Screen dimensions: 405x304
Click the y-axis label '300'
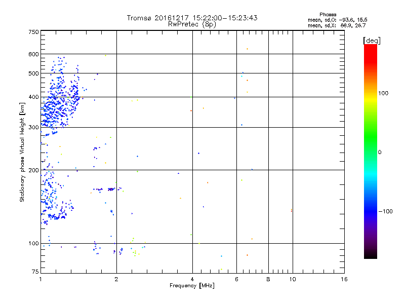(33, 127)
